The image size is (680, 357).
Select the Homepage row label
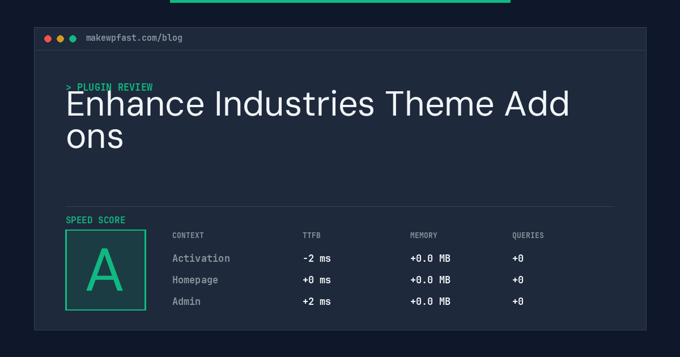pyautogui.click(x=195, y=280)
